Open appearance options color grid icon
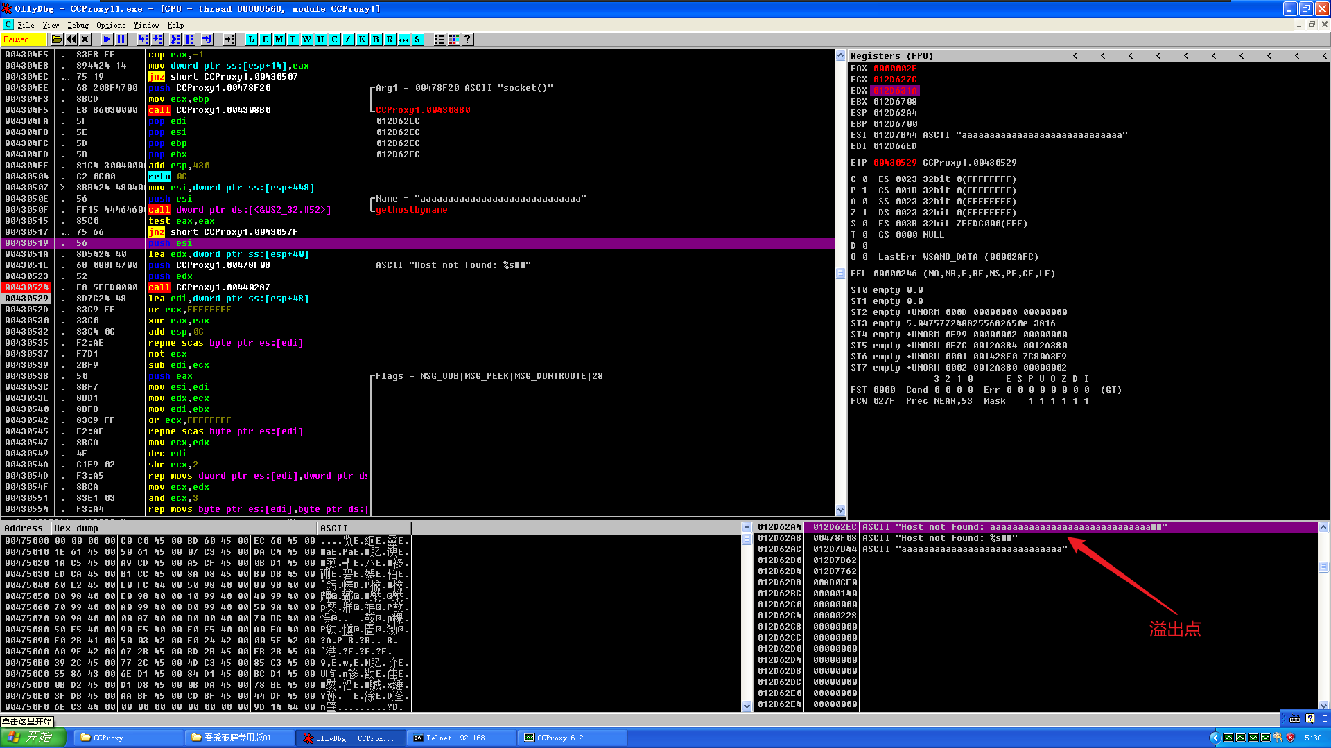Image resolution: width=1331 pixels, height=748 pixels. click(x=454, y=39)
